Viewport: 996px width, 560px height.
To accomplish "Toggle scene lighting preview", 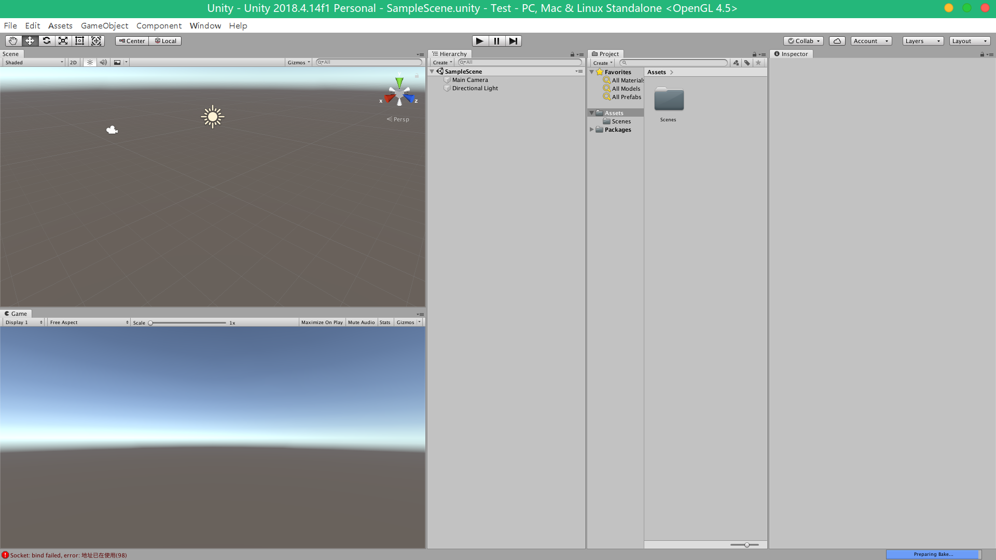I will [x=89, y=62].
